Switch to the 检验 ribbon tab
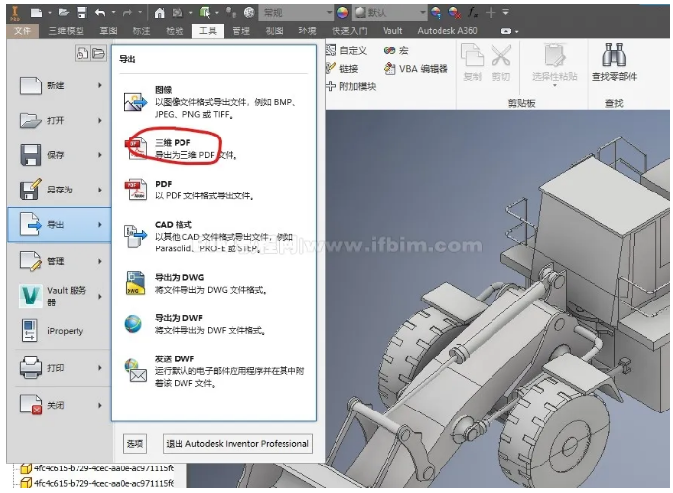 175,31
